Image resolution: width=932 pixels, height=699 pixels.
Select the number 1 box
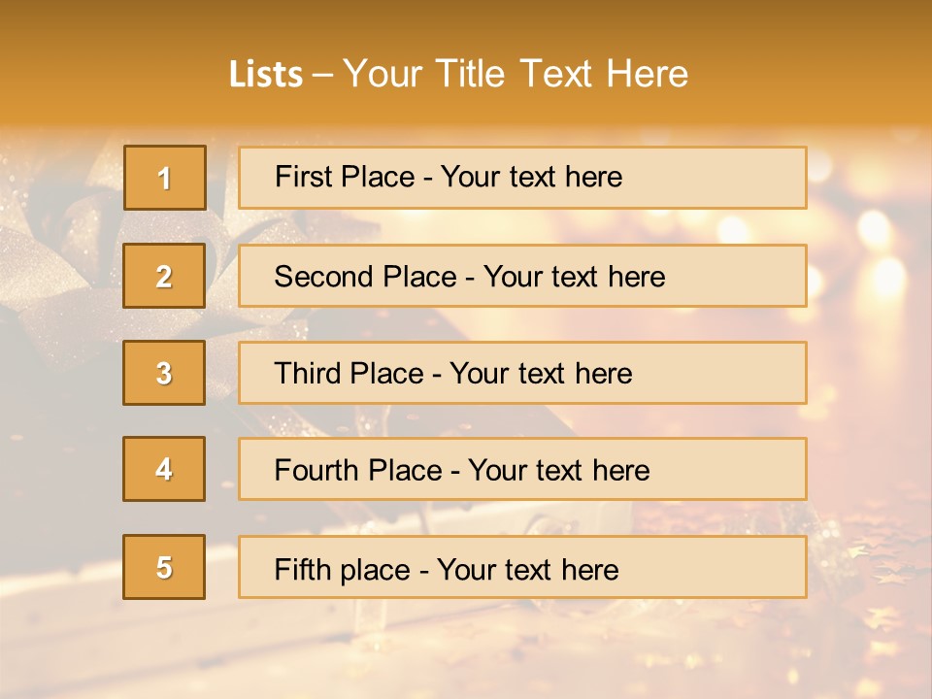(164, 178)
